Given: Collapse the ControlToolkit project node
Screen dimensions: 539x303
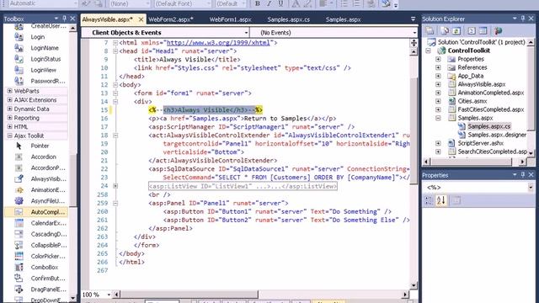Looking at the screenshot, I should (429, 50).
